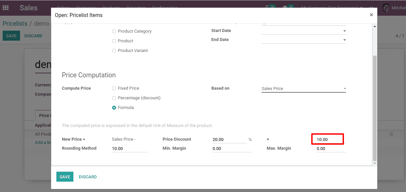Click Mitchell's user avatar

(386, 8)
